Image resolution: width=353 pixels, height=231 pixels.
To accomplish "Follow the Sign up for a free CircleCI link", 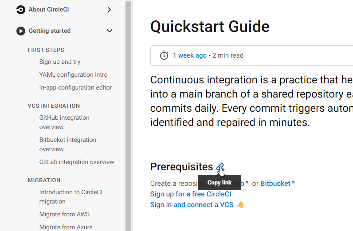I will (x=191, y=194).
